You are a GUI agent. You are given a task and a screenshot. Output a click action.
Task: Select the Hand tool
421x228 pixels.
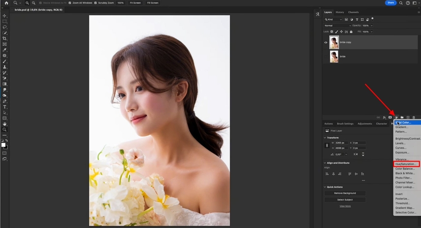coord(5,124)
